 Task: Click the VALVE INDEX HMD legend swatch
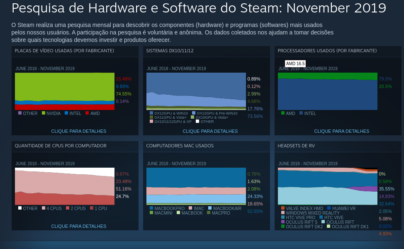pos(282,208)
